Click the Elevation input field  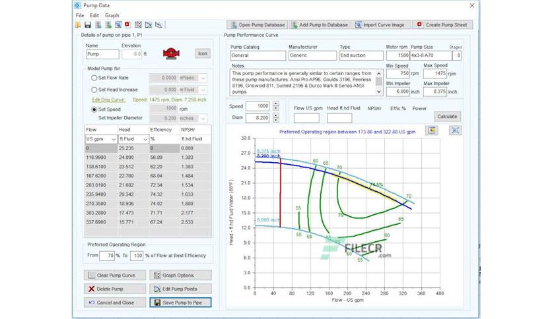(132, 54)
